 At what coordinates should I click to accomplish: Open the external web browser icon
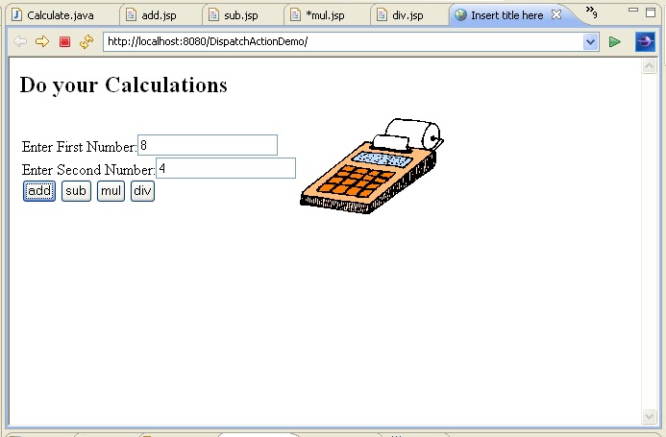tap(645, 41)
